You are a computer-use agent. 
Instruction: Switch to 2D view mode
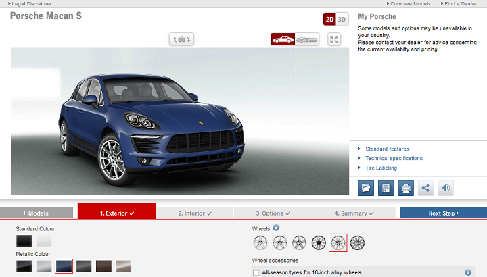(329, 20)
